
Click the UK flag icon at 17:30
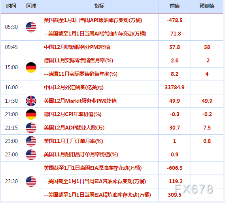tap(31, 101)
